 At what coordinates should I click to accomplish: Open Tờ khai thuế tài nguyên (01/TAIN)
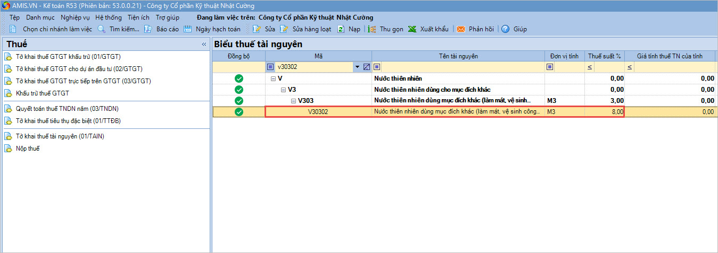(60, 136)
